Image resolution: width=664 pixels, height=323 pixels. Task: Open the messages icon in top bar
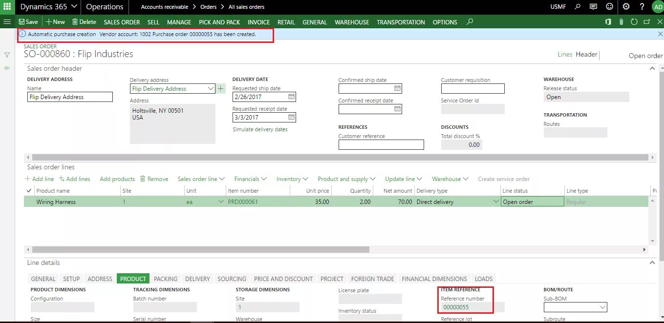click(x=593, y=7)
